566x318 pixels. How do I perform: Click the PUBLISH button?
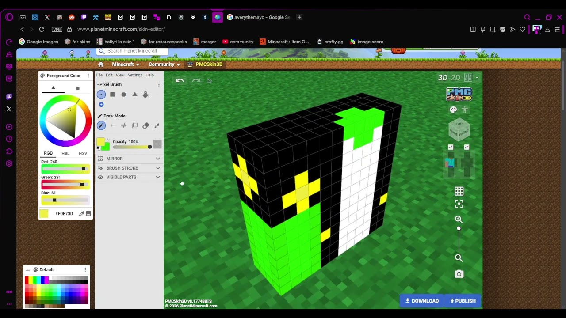pyautogui.click(x=463, y=301)
